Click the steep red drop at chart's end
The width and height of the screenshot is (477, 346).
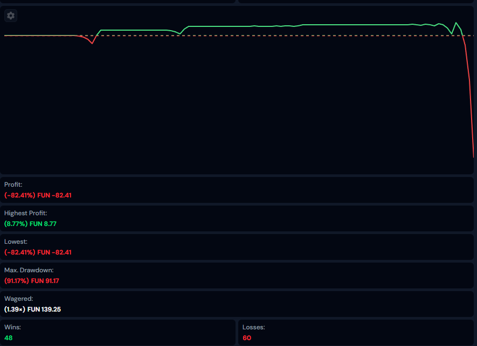coord(471,97)
